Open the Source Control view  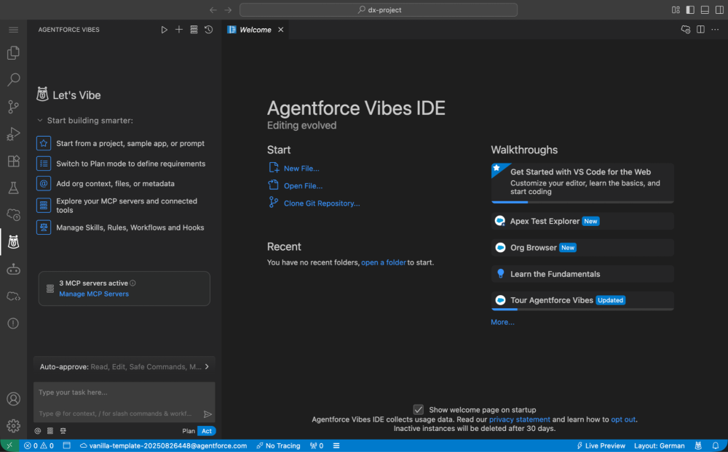[x=13, y=106]
